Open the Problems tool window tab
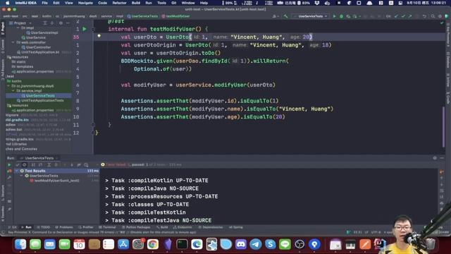 pos(64,227)
